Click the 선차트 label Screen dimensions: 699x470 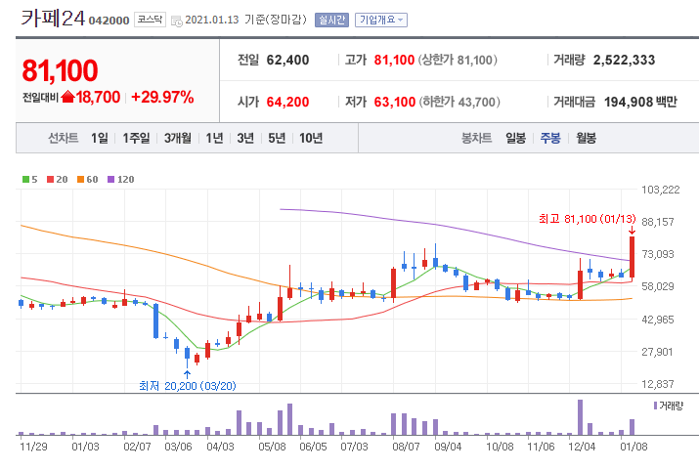tap(64, 138)
